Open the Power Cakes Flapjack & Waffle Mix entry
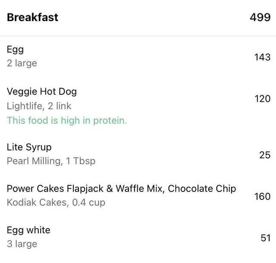Screen dimensions: 276x263 point(138,195)
